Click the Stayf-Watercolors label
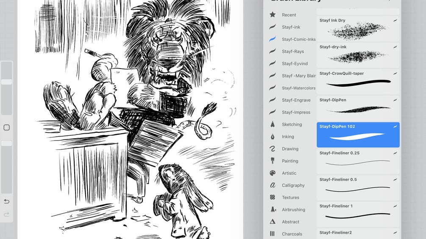 point(298,88)
